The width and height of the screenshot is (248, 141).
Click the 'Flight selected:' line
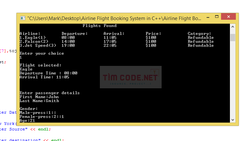coord(40,65)
